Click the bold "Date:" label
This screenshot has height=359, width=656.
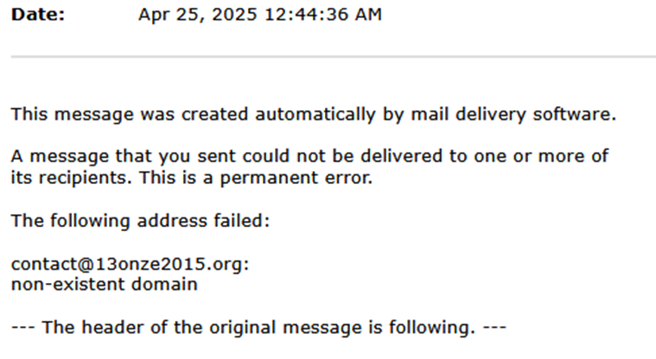37,16
